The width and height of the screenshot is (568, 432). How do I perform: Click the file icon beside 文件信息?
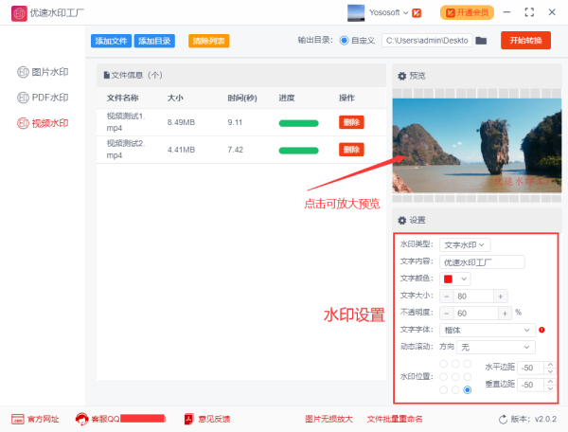(x=106, y=75)
